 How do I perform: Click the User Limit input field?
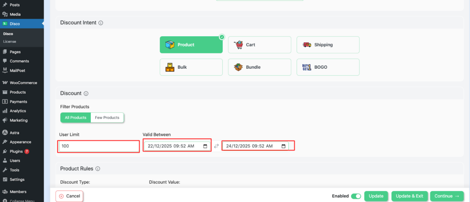click(x=99, y=146)
